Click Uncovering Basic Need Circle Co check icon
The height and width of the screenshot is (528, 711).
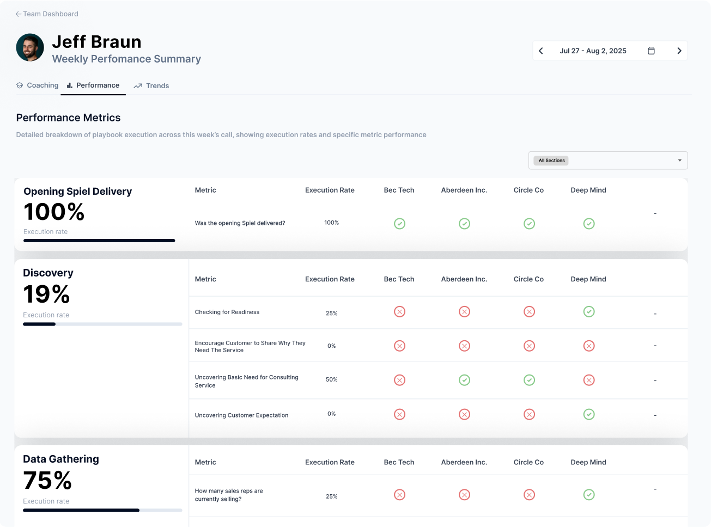[x=530, y=380]
